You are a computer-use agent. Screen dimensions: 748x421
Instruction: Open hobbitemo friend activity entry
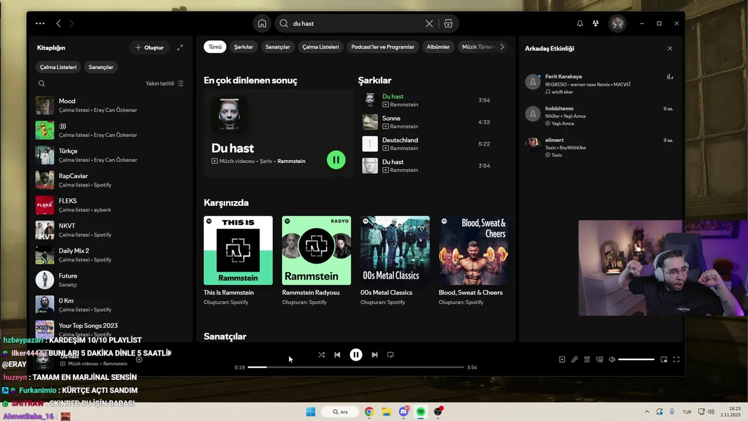[600, 116]
